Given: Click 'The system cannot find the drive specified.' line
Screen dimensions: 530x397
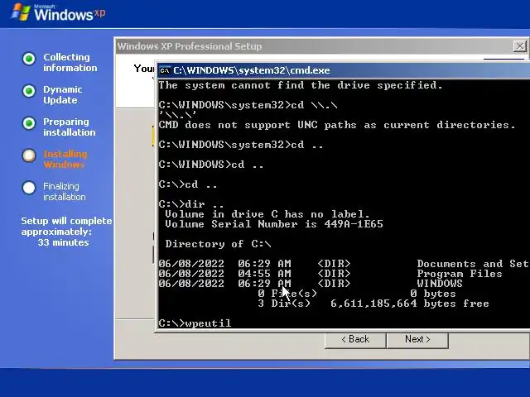Looking at the screenshot, I should (x=301, y=85).
